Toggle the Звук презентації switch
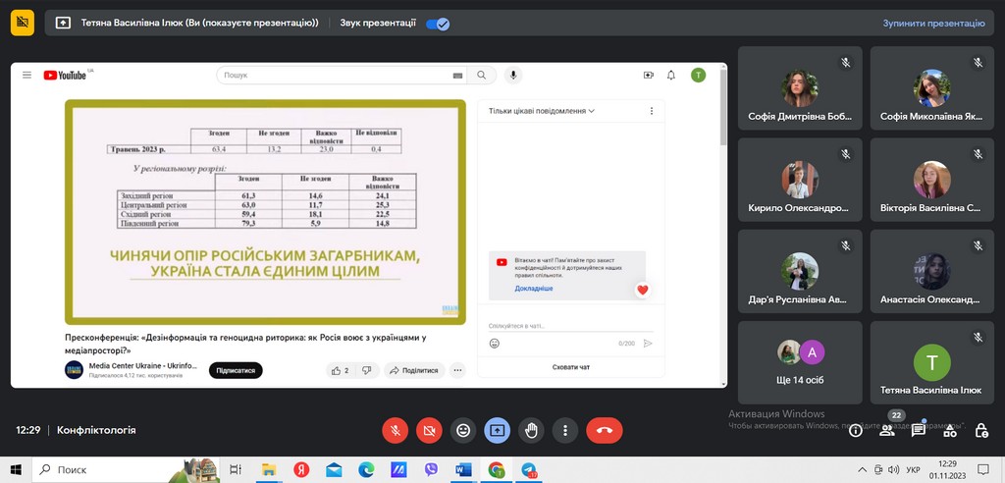Viewport: 1005px width, 483px height. (438, 23)
